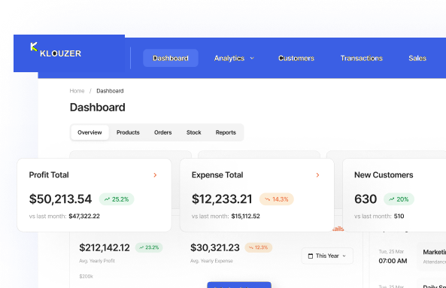Click the New Customers card title
Image resolution: width=446 pixels, height=288 pixels.
click(384, 175)
